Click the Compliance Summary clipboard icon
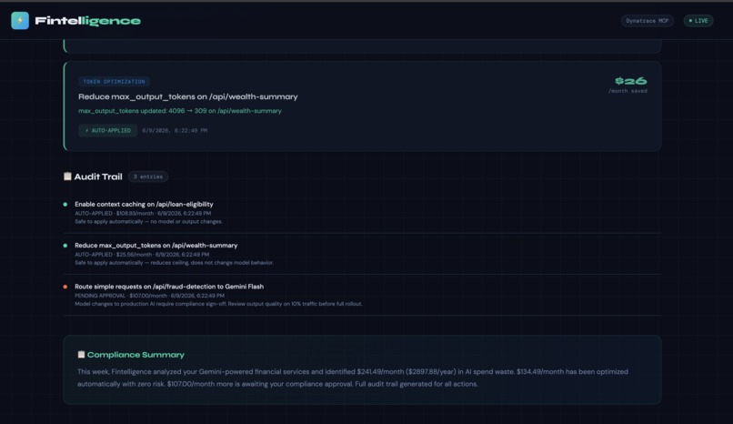Image resolution: width=733 pixels, height=424 pixels. [x=81, y=354]
